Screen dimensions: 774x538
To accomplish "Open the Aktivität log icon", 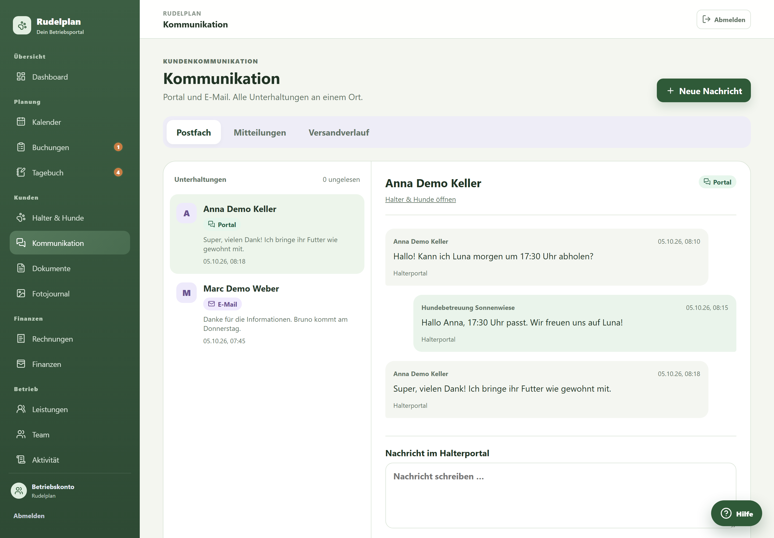I will click(21, 459).
